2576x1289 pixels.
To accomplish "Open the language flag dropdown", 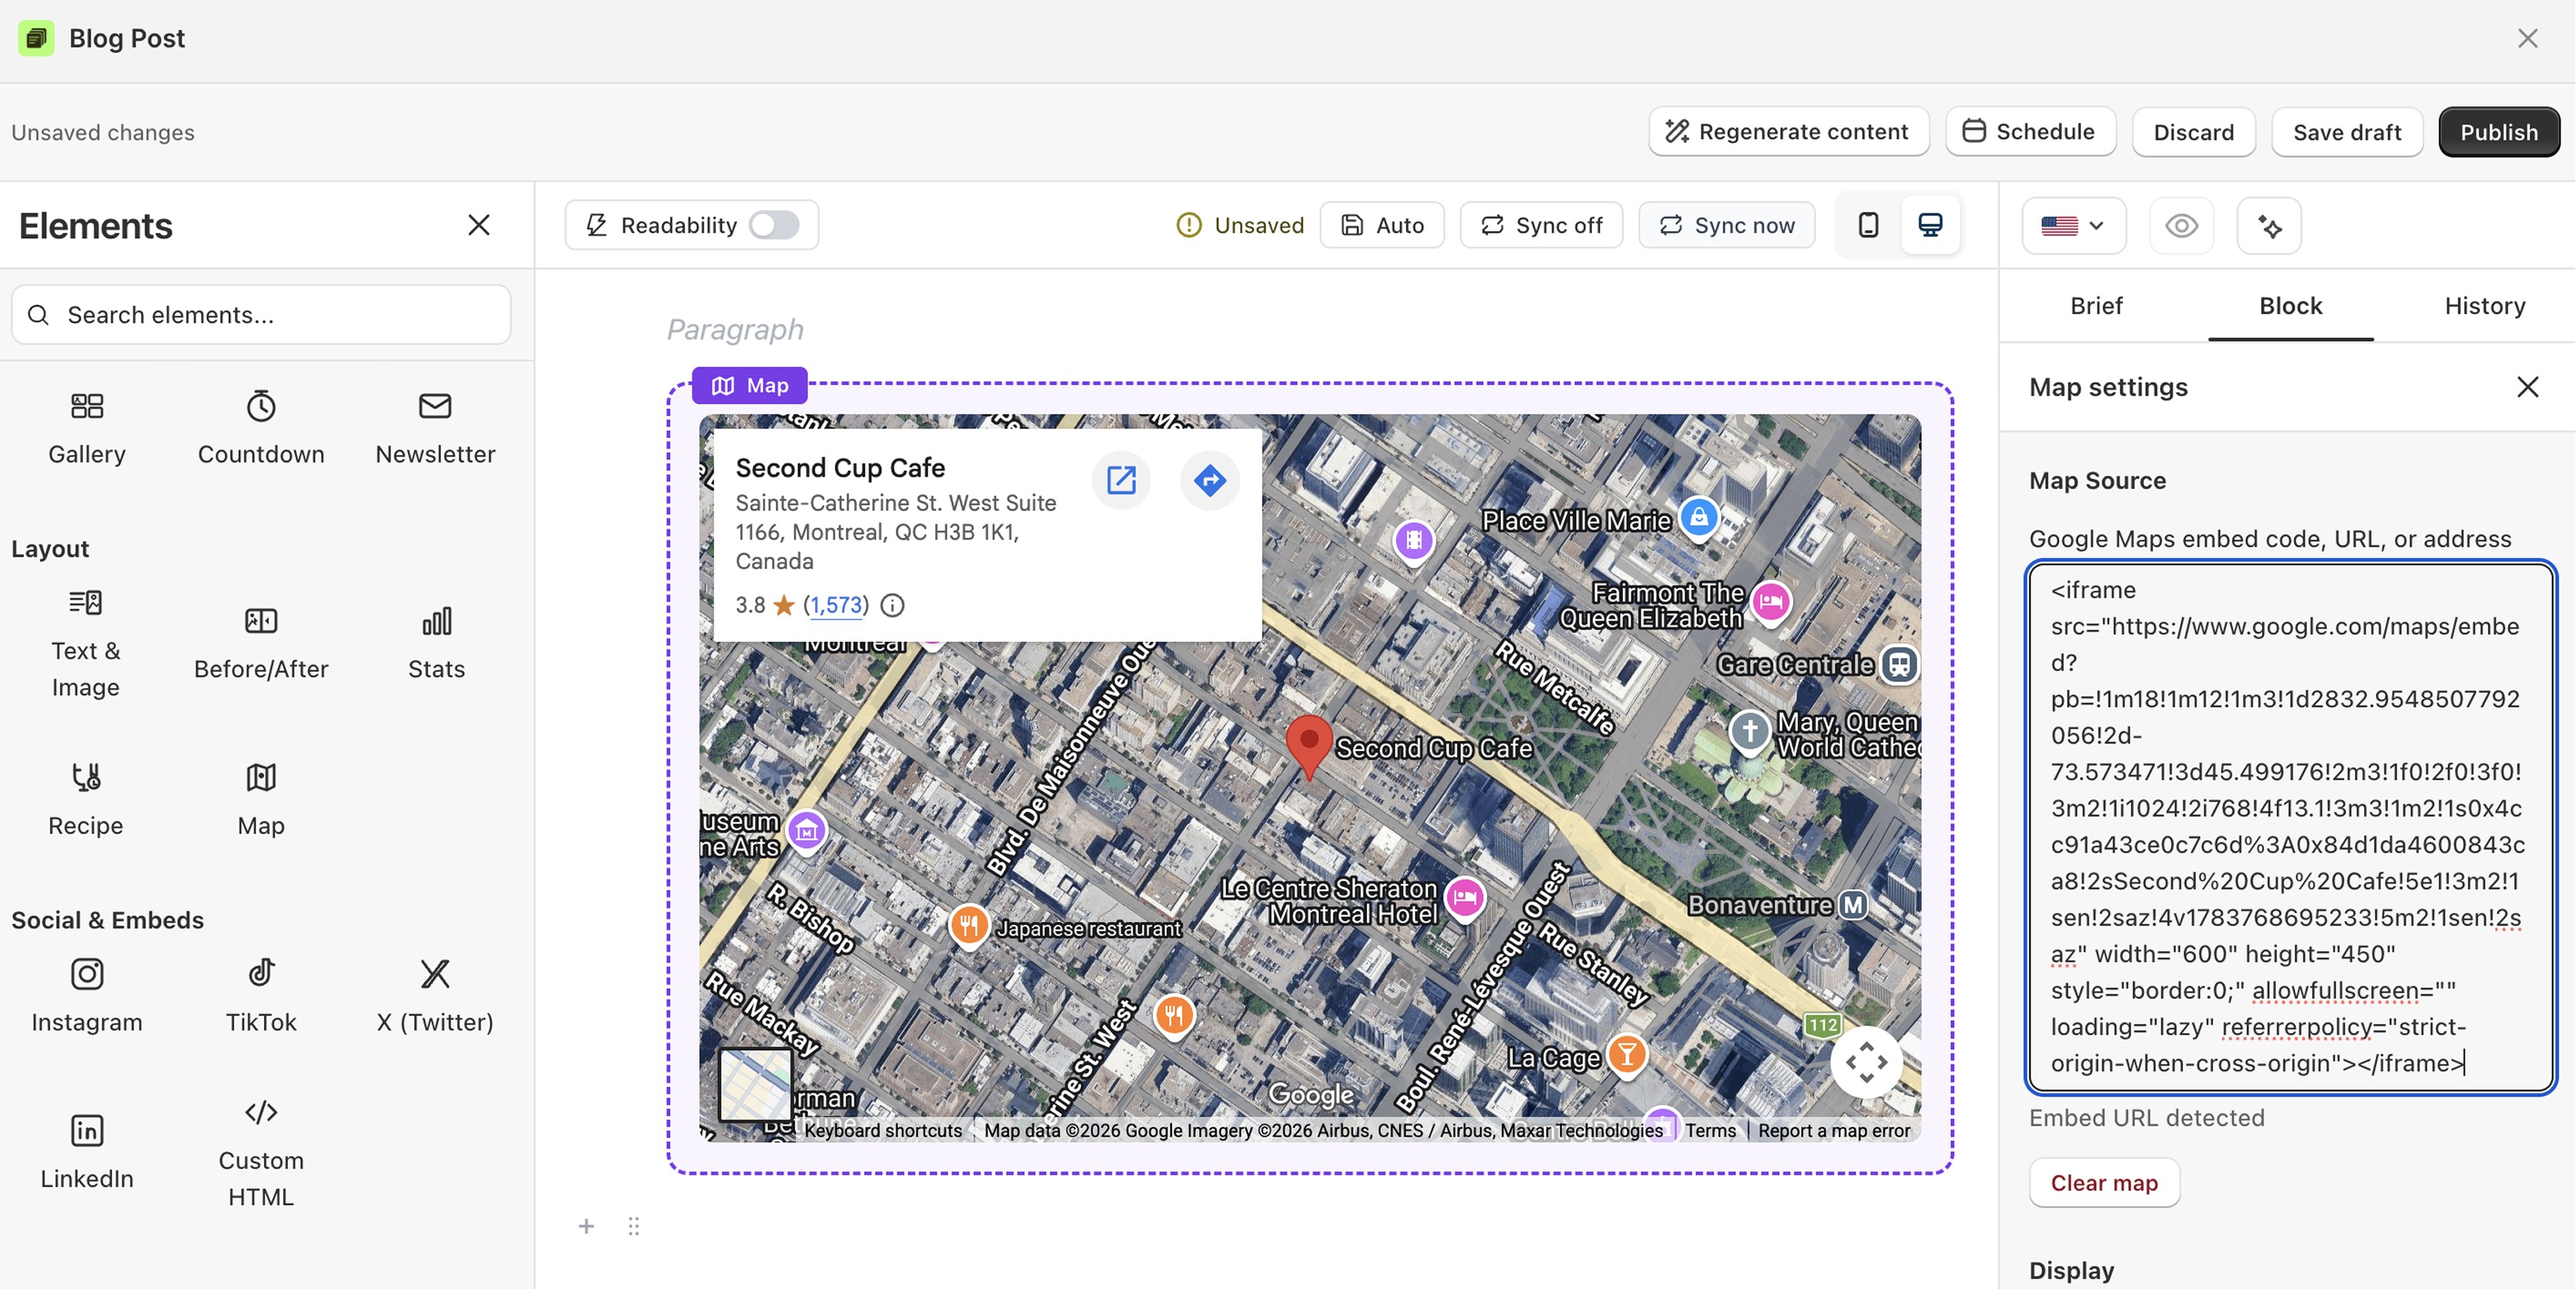I will [x=2073, y=226].
